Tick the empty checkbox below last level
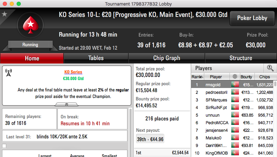This screenshot has width=277, height=157. [4, 146]
